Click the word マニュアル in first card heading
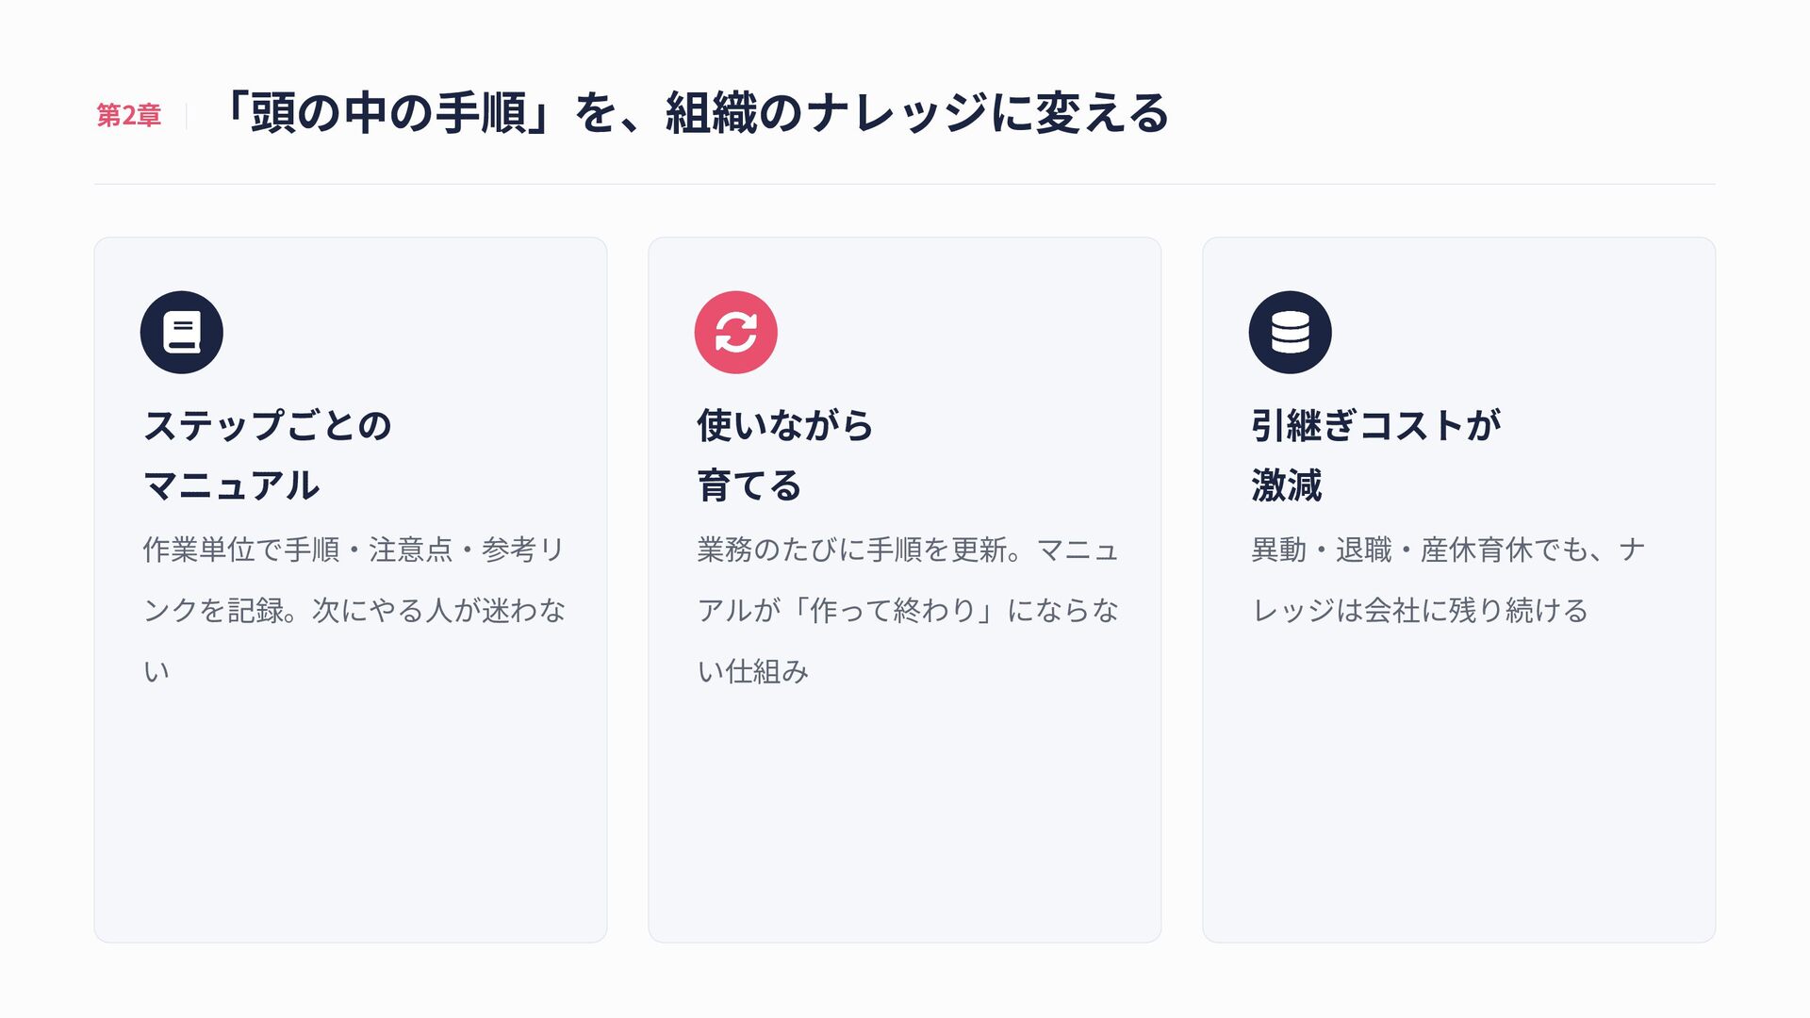Viewport: 1810px width, 1018px height. click(232, 486)
